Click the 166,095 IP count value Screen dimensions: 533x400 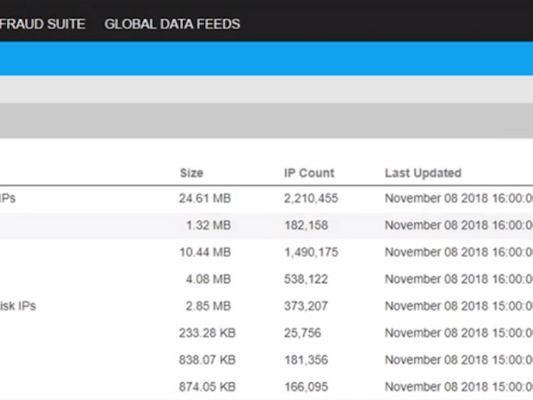tap(306, 386)
